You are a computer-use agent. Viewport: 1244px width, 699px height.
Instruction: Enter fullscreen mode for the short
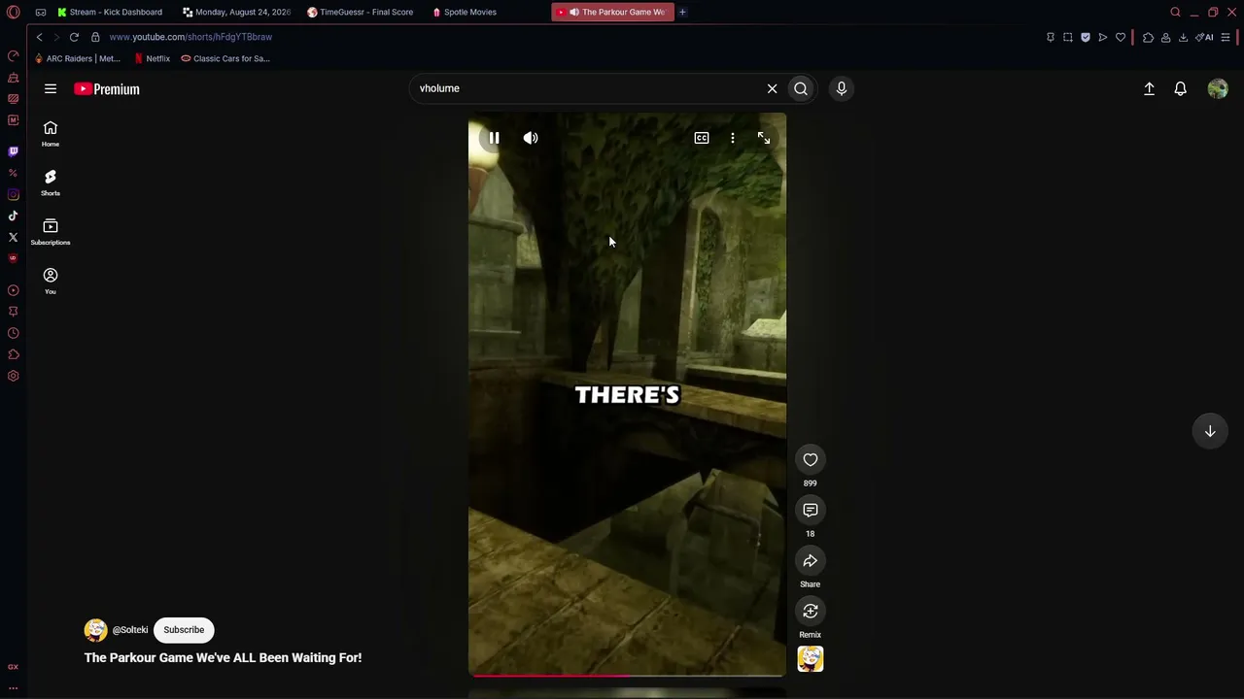click(764, 138)
